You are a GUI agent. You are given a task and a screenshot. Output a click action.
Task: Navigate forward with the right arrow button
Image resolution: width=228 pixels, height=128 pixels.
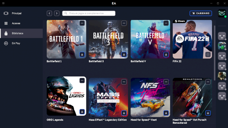point(57,13)
